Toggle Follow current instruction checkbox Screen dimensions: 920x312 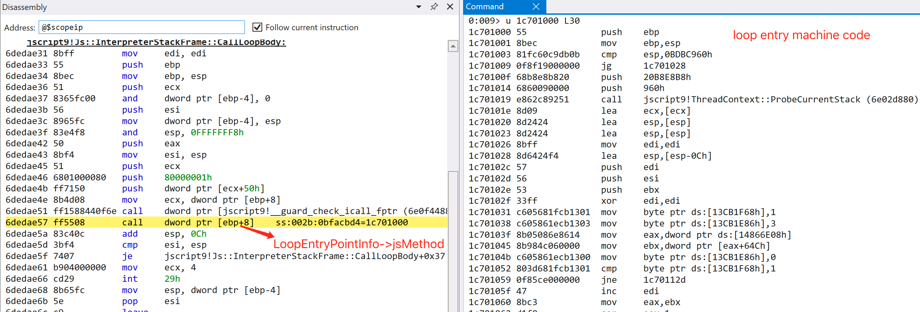(x=257, y=27)
